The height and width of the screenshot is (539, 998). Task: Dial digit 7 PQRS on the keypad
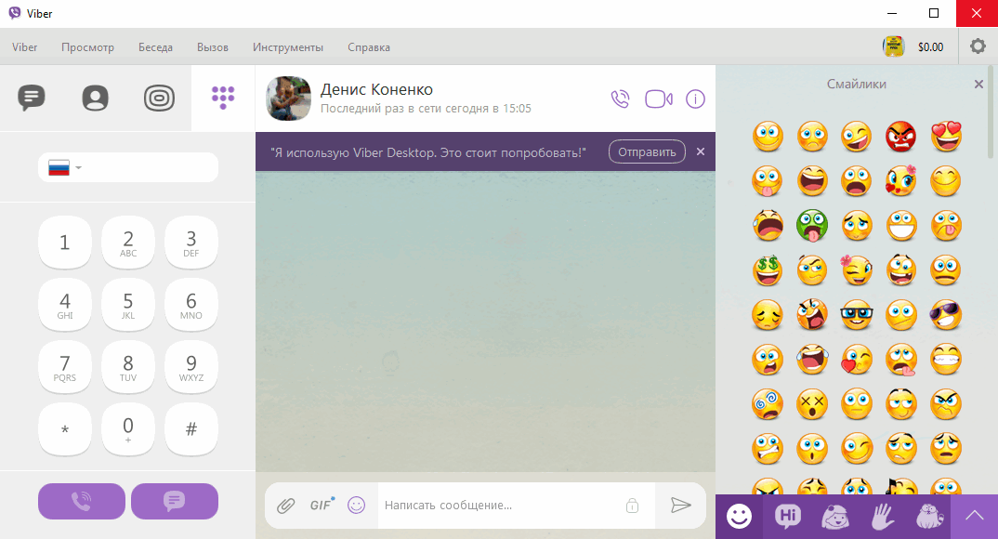point(64,367)
